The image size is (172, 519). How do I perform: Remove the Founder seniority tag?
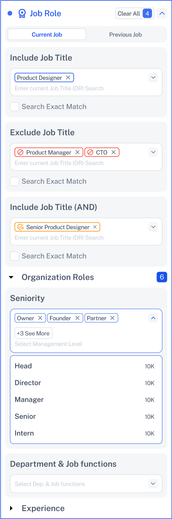click(x=77, y=318)
